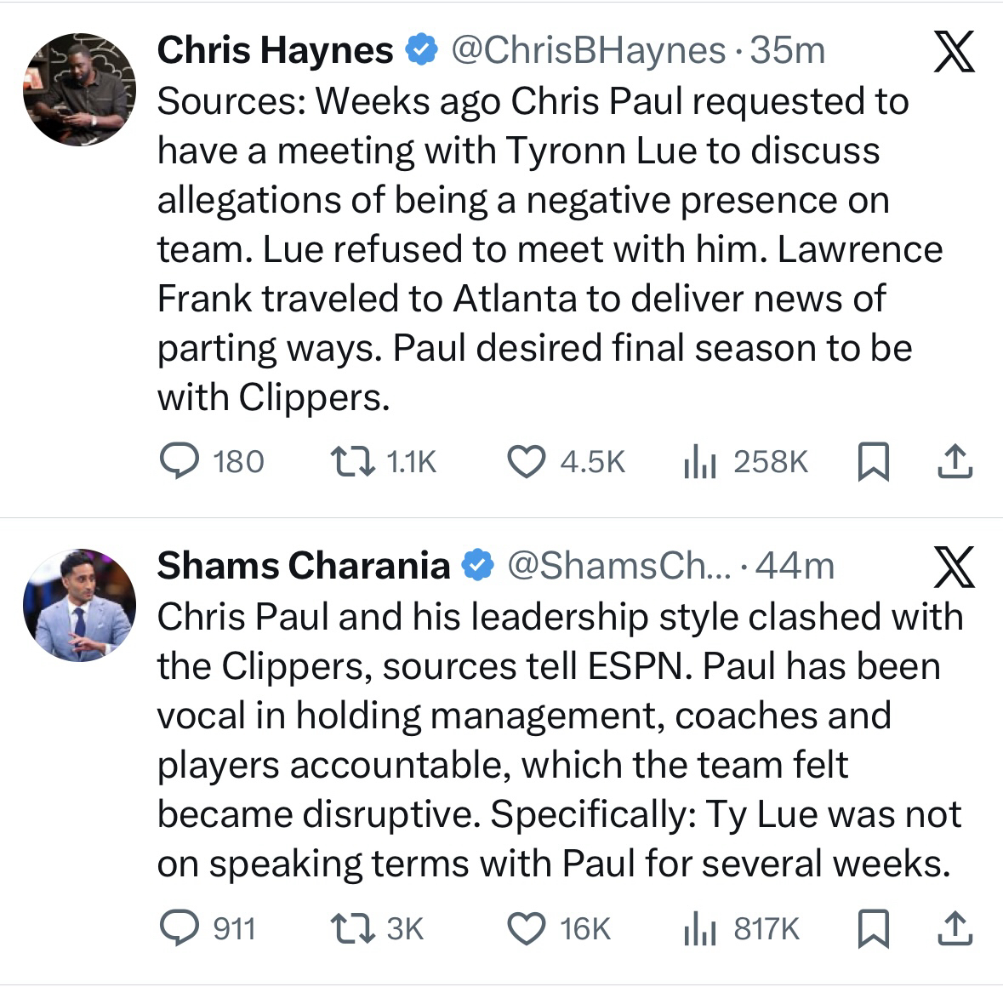The image size is (1003, 987).
Task: Click the Shams Charania display name
Action: pos(303,566)
